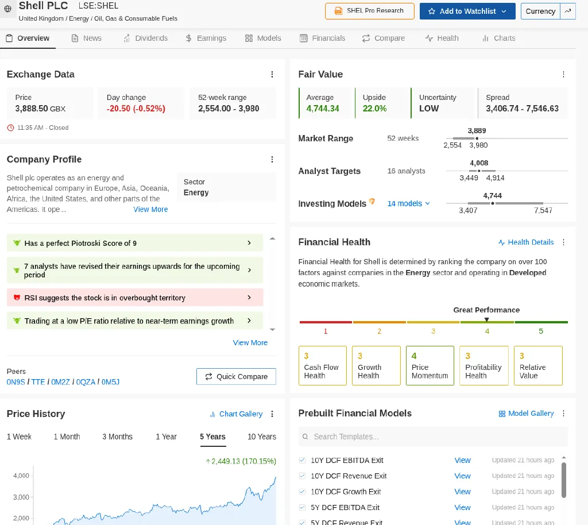Open the Company Profile three-dot menu
Image resolution: width=588 pixels, height=525 pixels.
[272, 159]
